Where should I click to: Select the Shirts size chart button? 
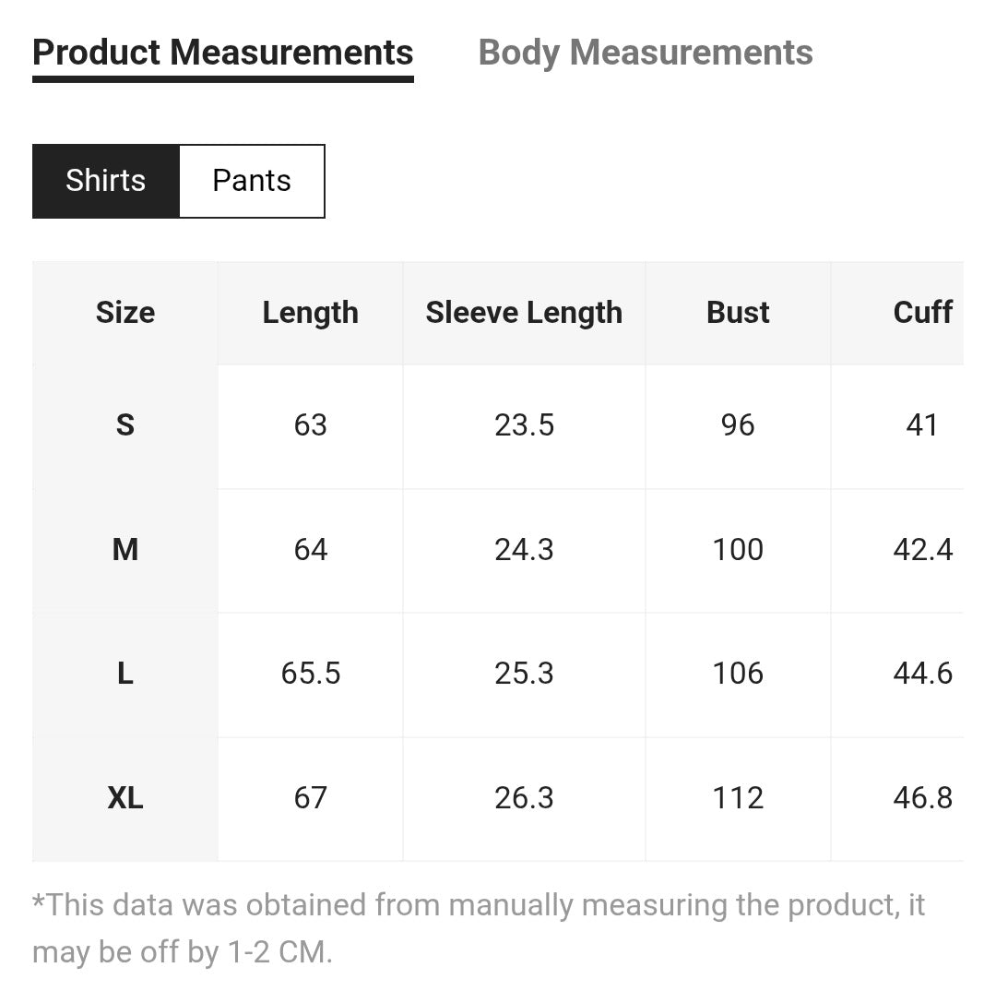106,181
